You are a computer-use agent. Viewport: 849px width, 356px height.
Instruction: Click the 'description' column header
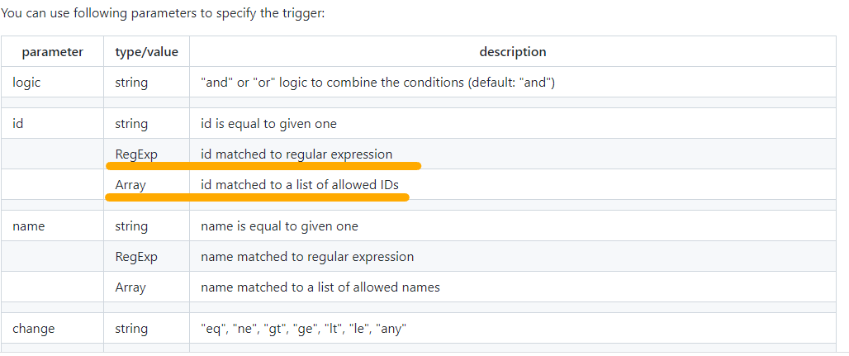[x=513, y=52]
